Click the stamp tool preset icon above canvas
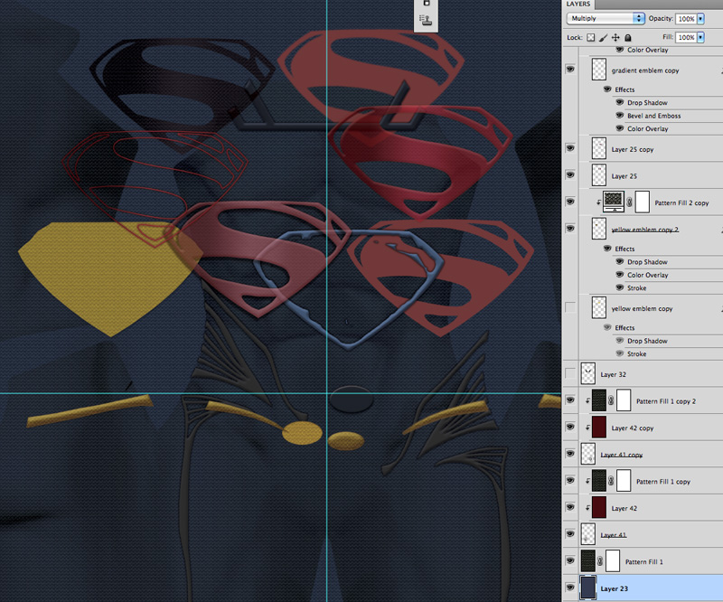Viewport: 723px width, 602px height. tap(425, 20)
